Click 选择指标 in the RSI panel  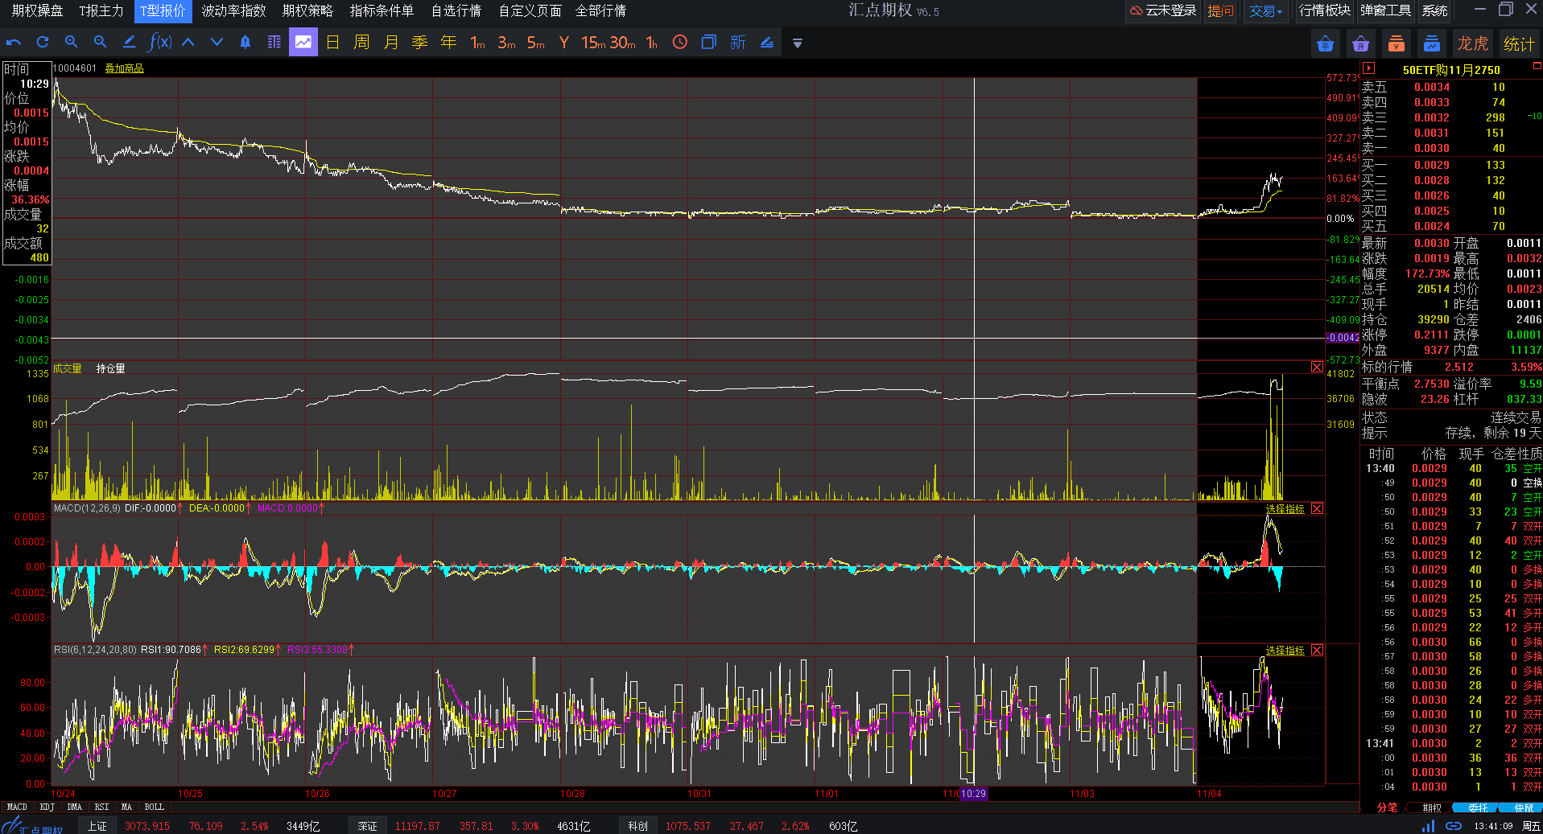point(1285,651)
